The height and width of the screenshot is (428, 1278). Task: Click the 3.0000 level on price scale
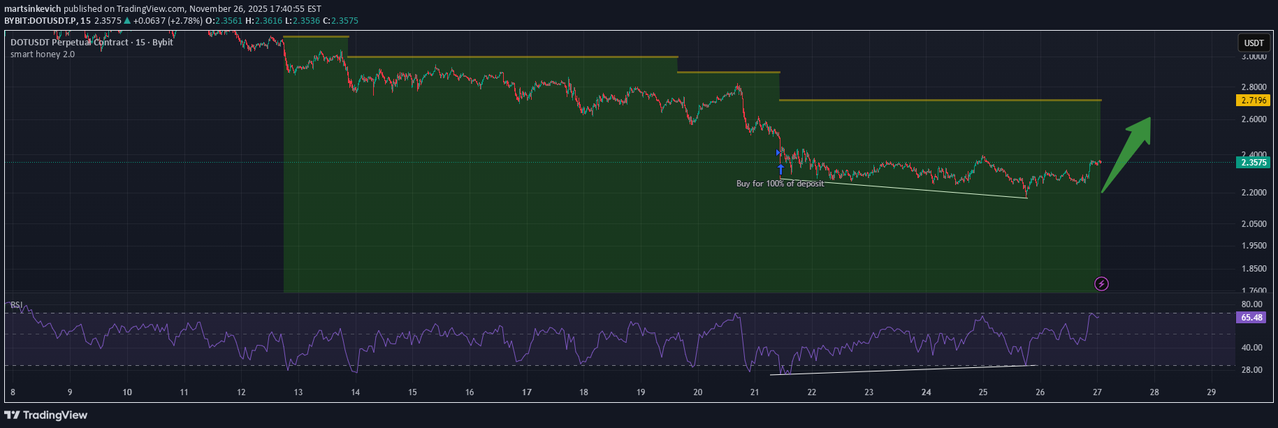point(1254,57)
